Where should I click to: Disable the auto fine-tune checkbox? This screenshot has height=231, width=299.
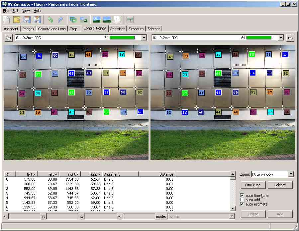click(x=242, y=196)
